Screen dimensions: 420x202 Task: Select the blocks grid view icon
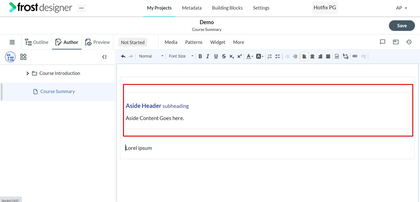click(x=23, y=57)
